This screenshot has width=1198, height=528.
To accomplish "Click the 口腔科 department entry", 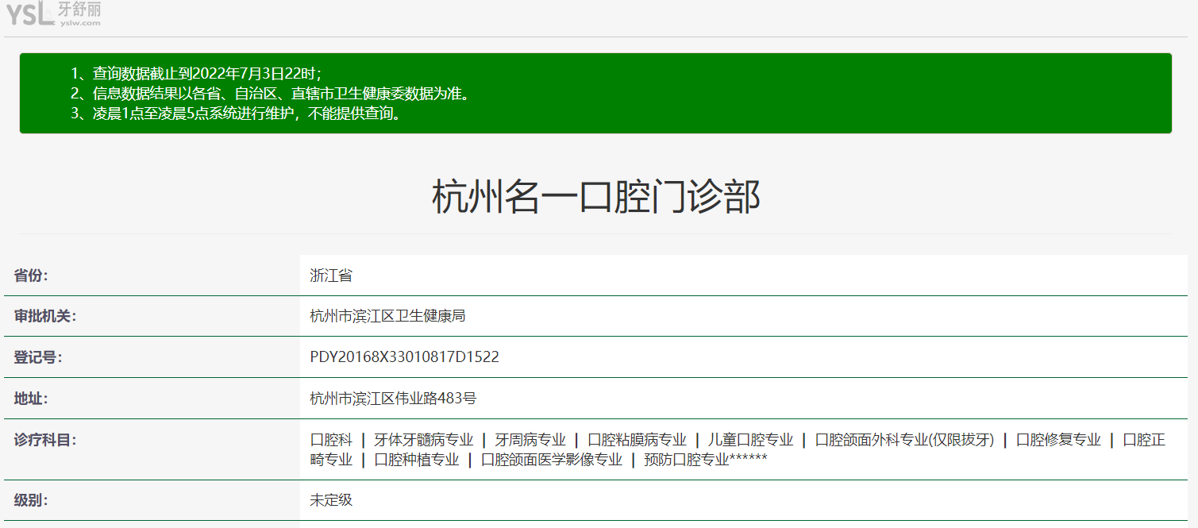I will coord(331,440).
